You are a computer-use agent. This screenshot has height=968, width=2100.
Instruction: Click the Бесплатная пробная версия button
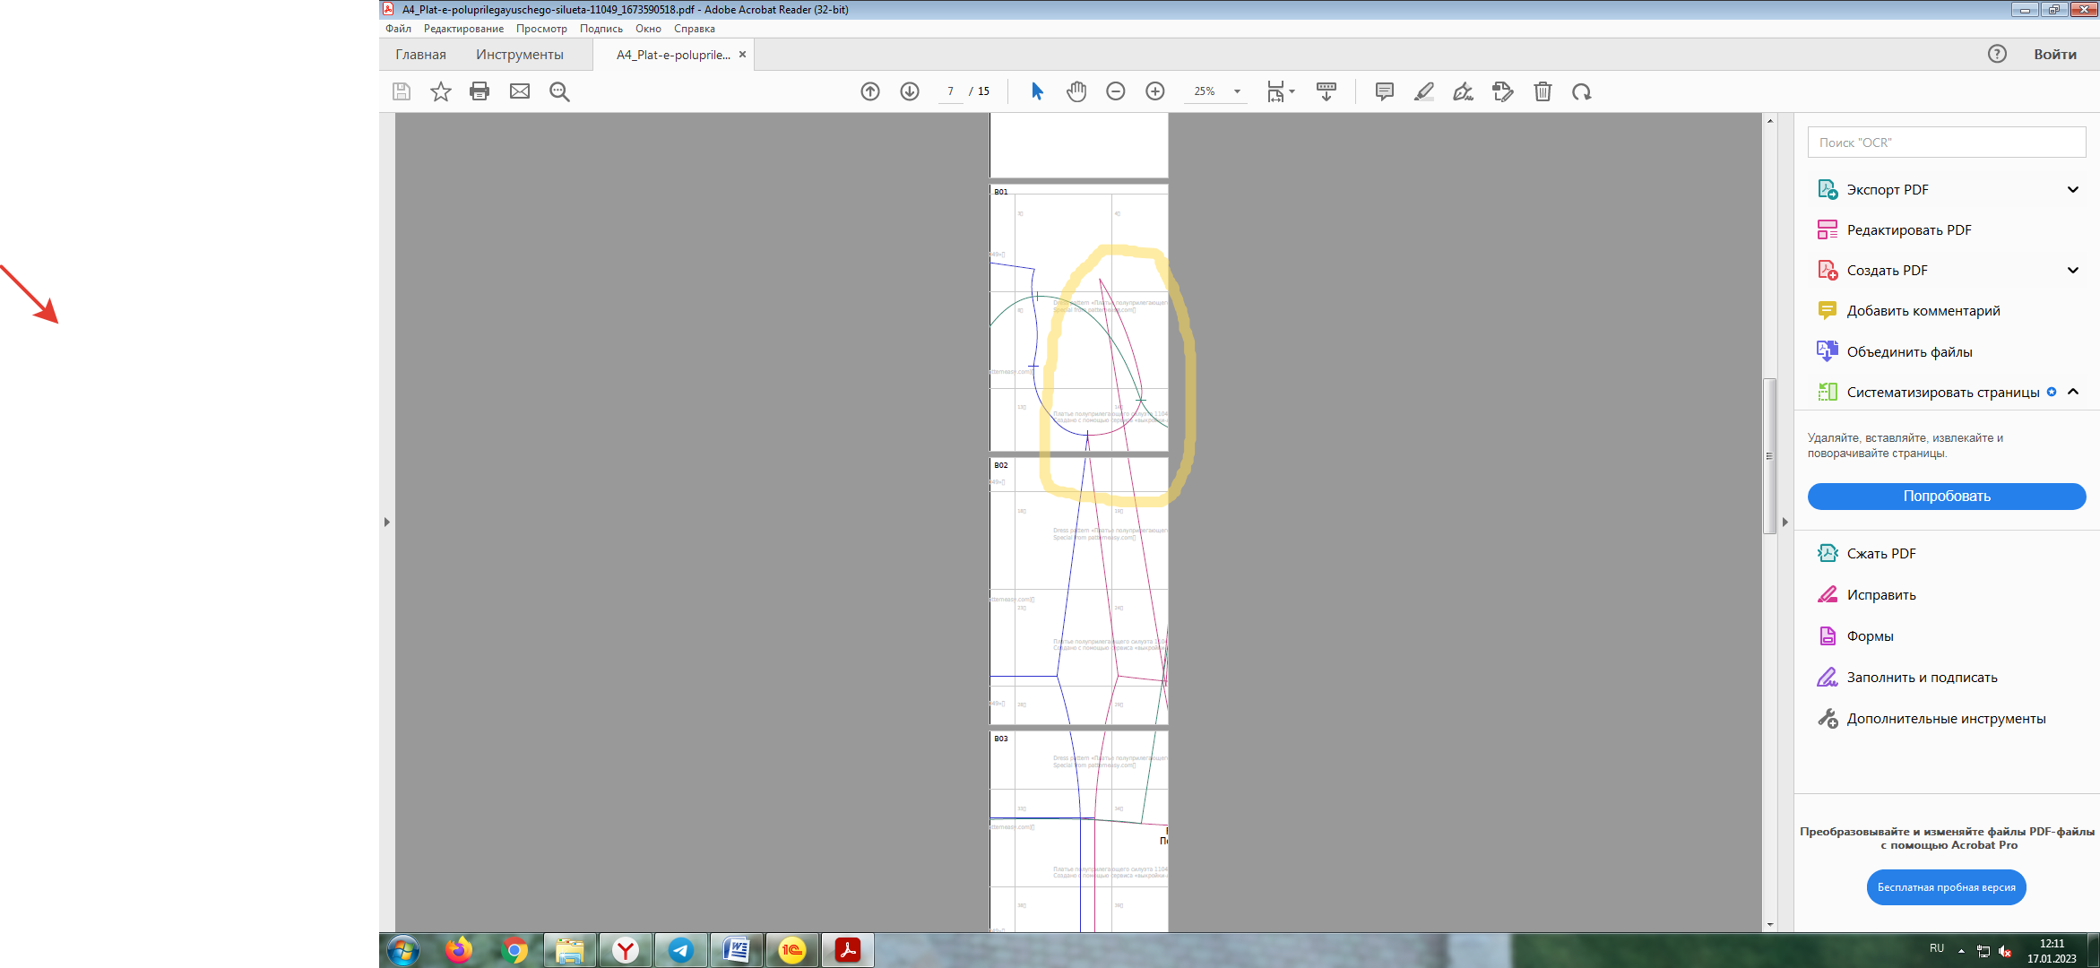[x=1946, y=887]
